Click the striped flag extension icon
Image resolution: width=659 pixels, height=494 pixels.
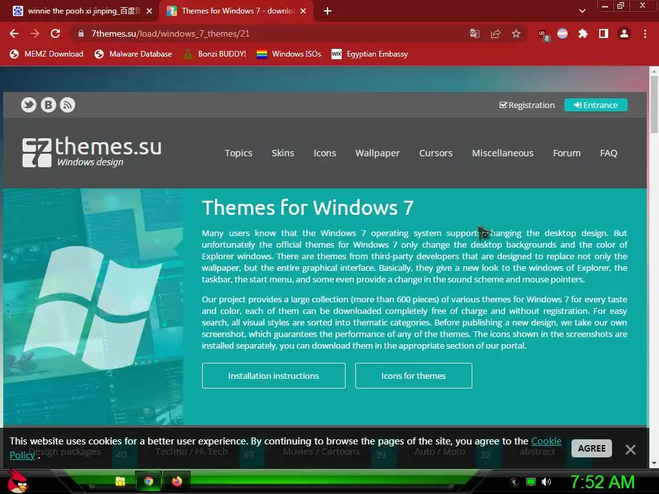[562, 33]
